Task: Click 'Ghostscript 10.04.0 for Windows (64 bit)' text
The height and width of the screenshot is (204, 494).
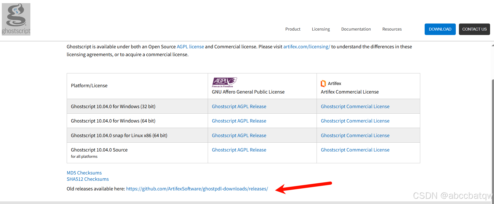Action: pos(113,121)
